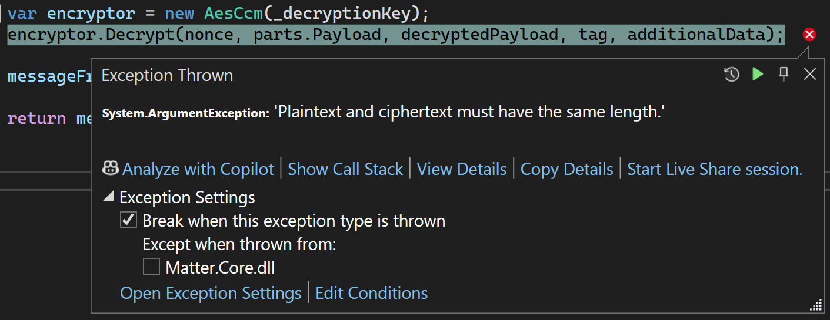The height and width of the screenshot is (320, 830).
Task: Click the exception history icon
Action: tap(731, 75)
